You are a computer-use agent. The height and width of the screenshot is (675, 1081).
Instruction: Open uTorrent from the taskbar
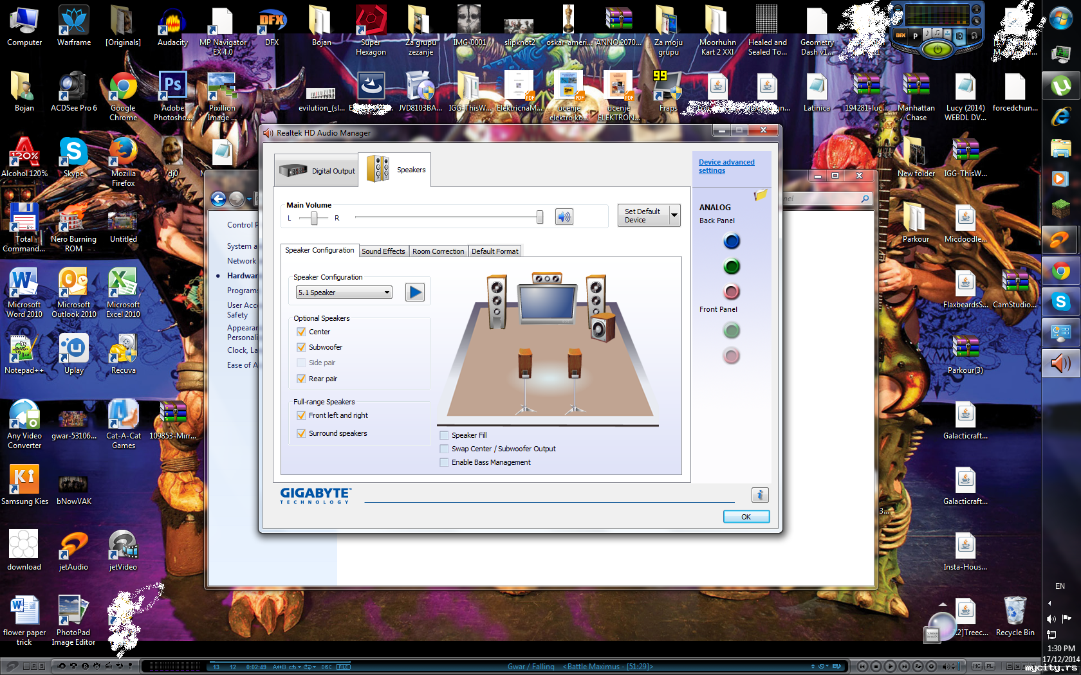pos(1061,85)
